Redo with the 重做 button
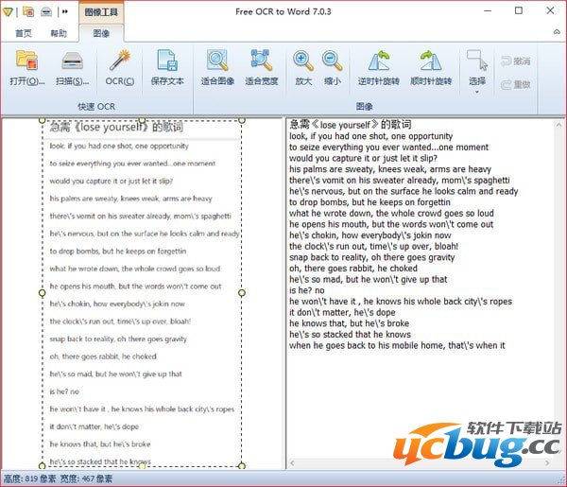The height and width of the screenshot is (487, 567). coord(516,84)
